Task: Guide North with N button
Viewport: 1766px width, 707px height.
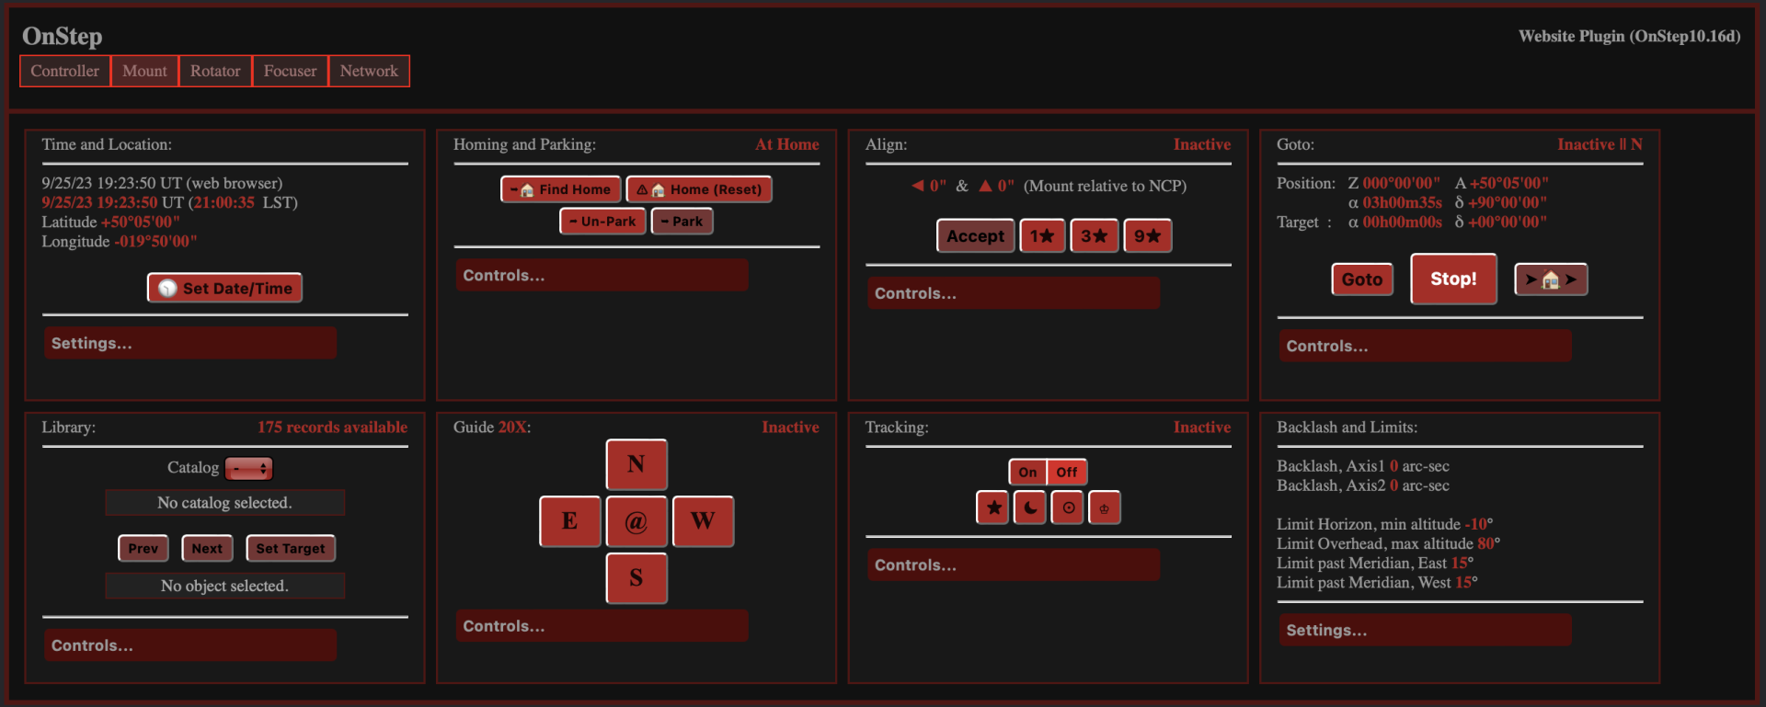Action: [x=636, y=464]
